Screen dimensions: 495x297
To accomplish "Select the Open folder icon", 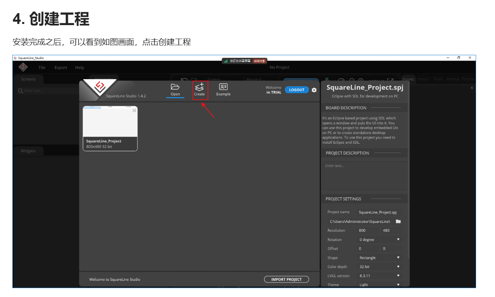I will pos(175,87).
